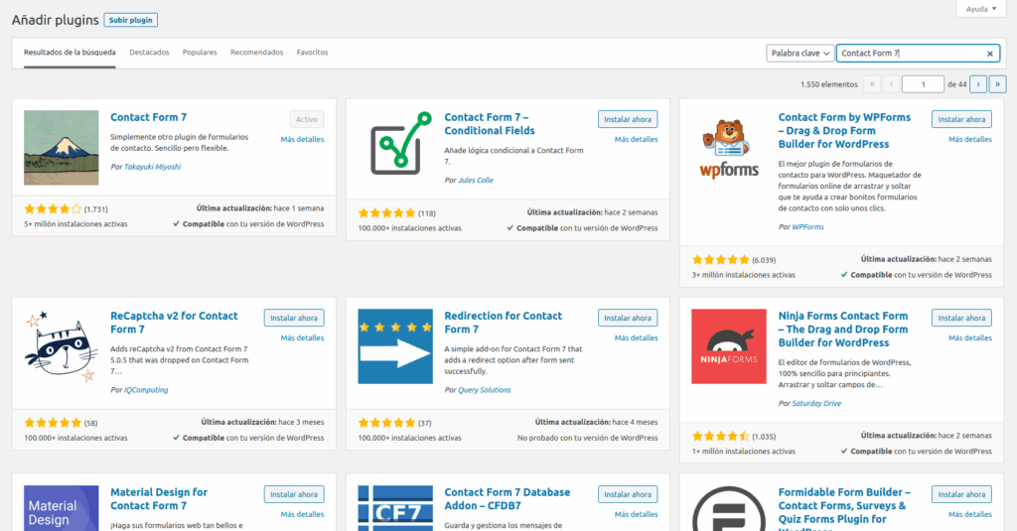Open Contact Form 7 Database Addon title
1017x531 pixels.
[508, 498]
